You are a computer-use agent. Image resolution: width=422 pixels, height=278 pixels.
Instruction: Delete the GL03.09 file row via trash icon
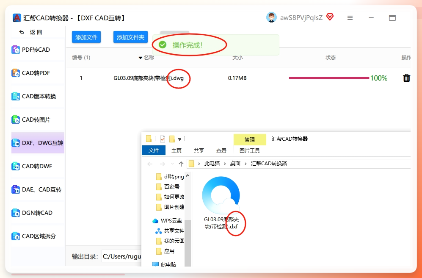point(406,78)
